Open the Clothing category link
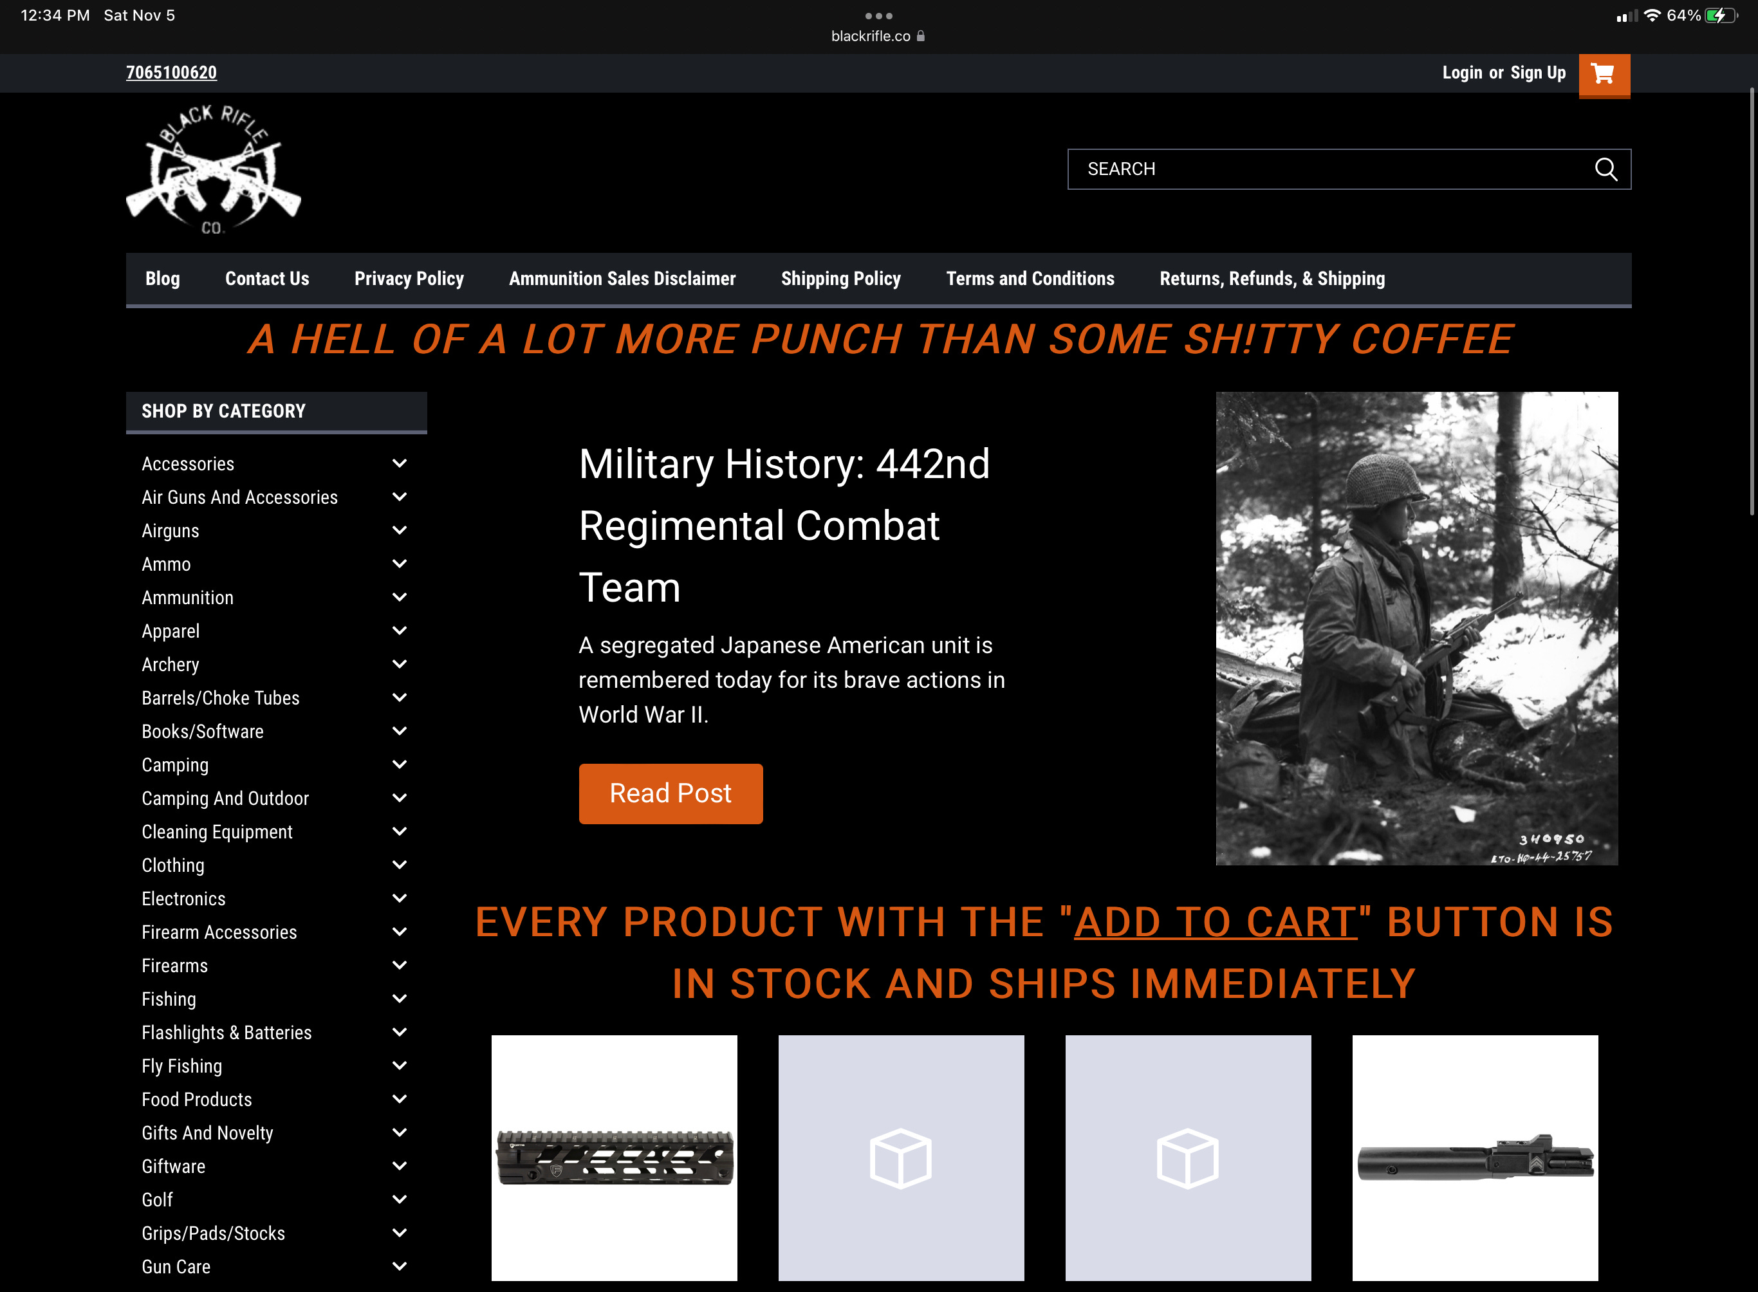This screenshot has width=1758, height=1292. click(173, 865)
